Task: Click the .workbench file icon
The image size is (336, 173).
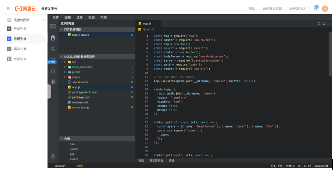Action: [x=69, y=82]
